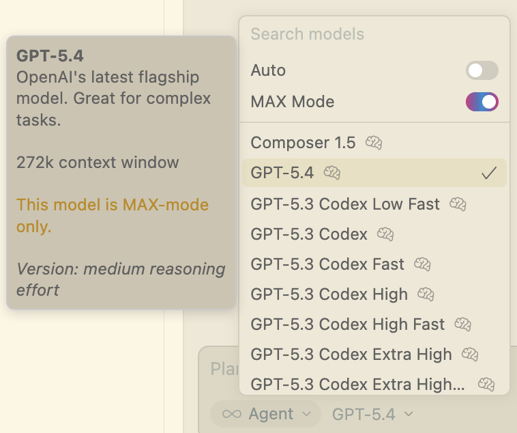Open the GPT-5.4 model picker dropdown
The width and height of the screenshot is (517, 433).
tap(372, 414)
